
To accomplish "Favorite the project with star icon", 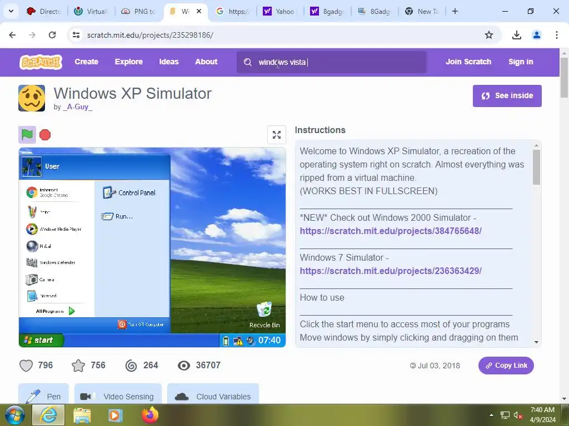I will 78,365.
